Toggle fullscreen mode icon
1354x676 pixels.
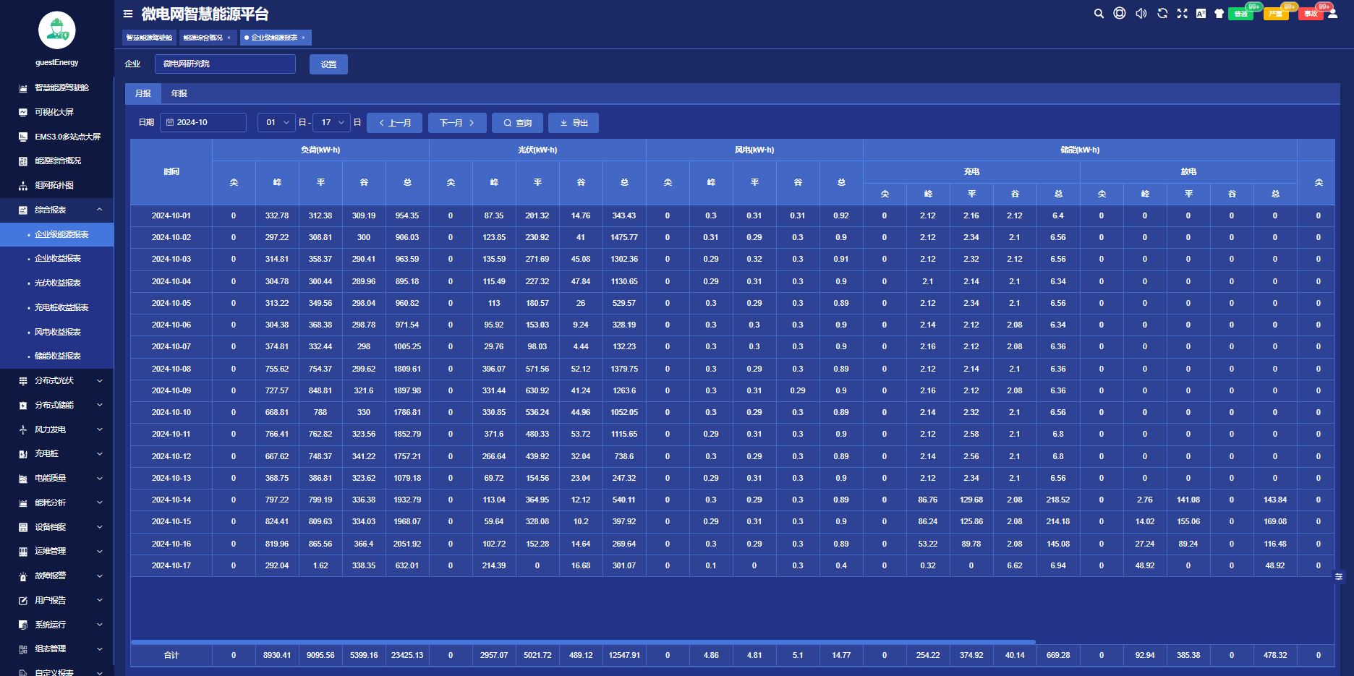point(1182,14)
